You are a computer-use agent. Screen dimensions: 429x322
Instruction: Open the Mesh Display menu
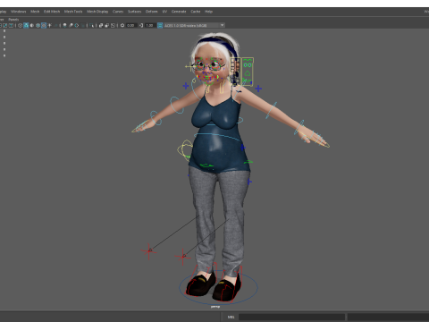[x=97, y=12]
